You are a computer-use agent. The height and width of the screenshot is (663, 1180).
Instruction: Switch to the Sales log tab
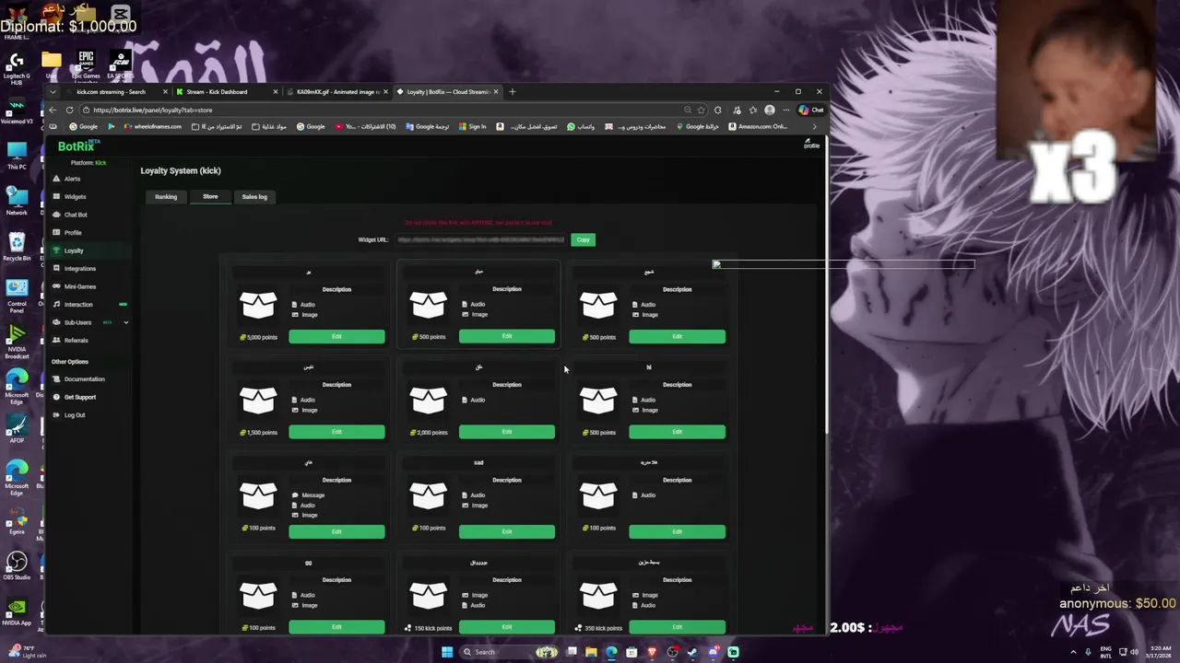[x=254, y=196]
